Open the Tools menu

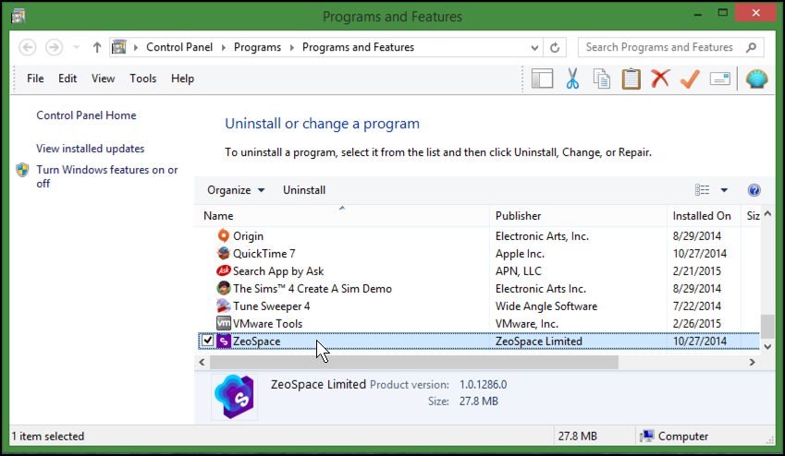[143, 78]
